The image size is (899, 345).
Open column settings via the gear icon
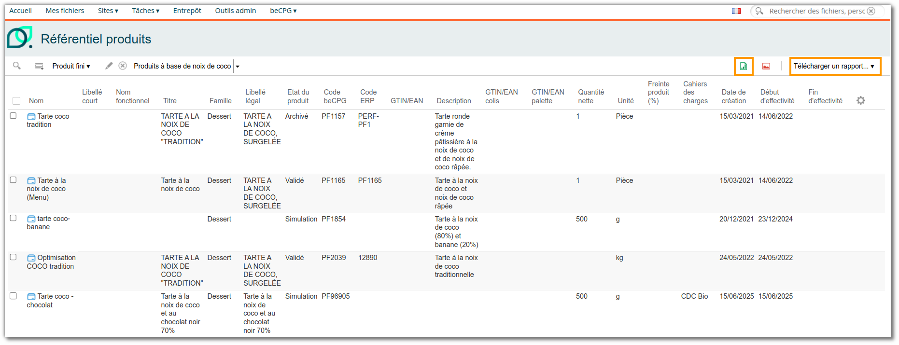point(861,100)
